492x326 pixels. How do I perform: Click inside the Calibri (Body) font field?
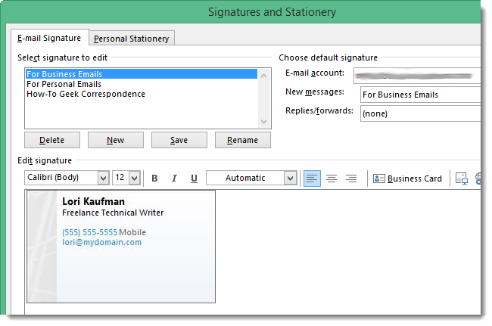pyautogui.click(x=61, y=178)
